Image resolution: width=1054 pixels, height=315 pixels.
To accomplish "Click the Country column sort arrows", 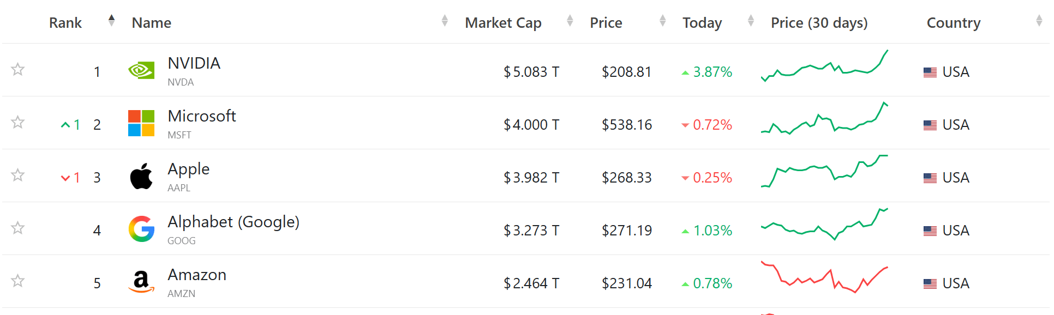I will point(1040,21).
